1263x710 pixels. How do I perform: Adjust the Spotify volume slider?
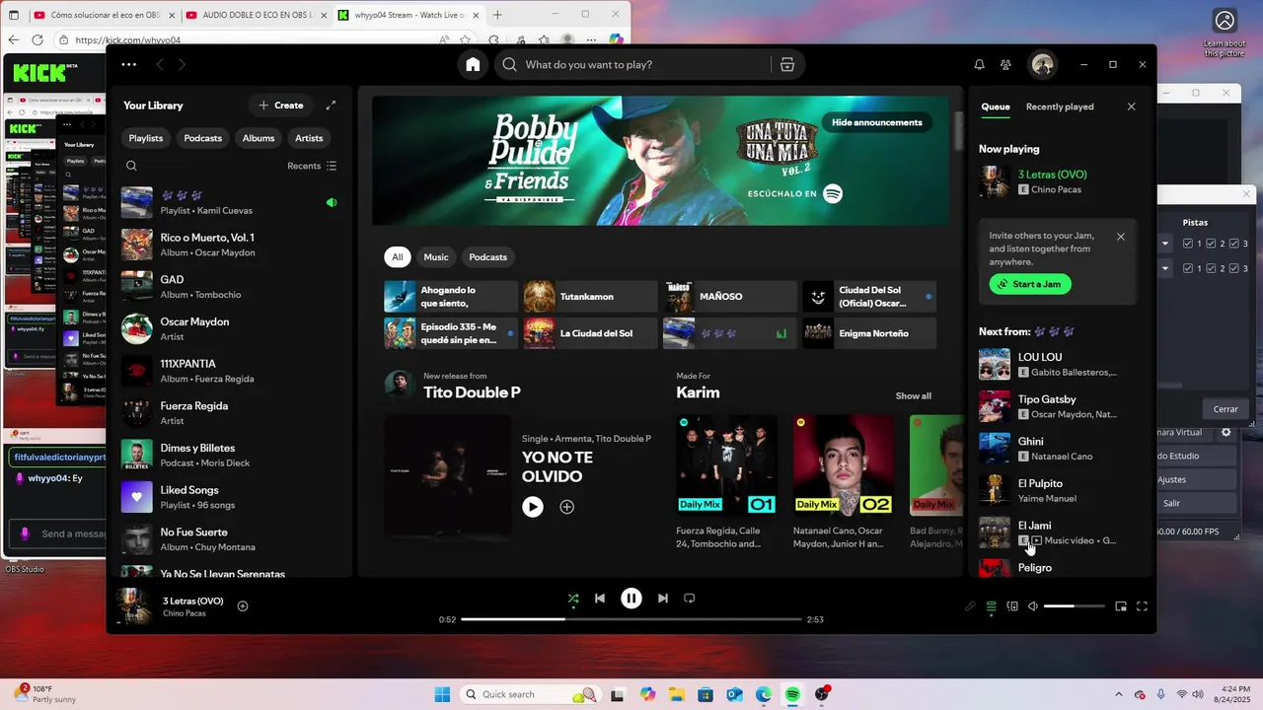(x=1075, y=606)
